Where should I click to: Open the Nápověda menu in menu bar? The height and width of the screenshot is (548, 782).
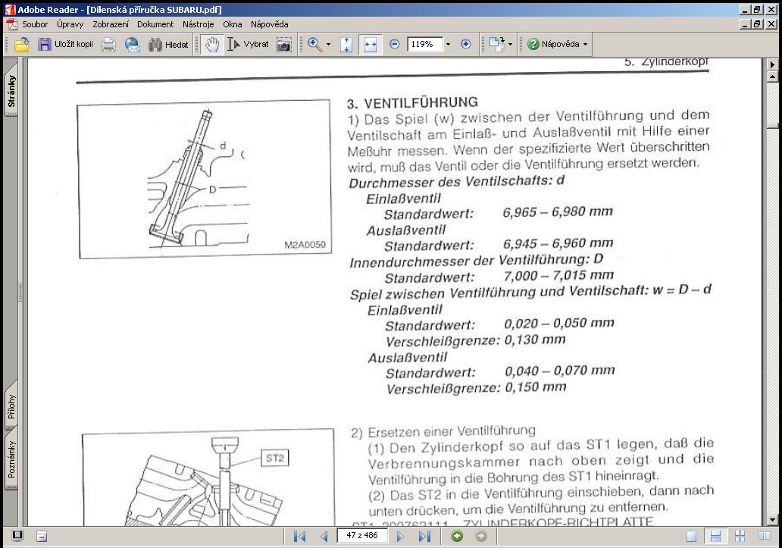click(x=269, y=24)
